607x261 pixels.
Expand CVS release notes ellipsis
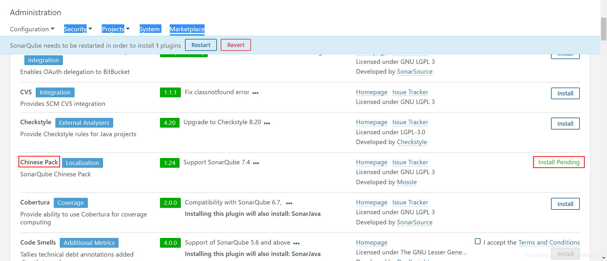pos(255,93)
